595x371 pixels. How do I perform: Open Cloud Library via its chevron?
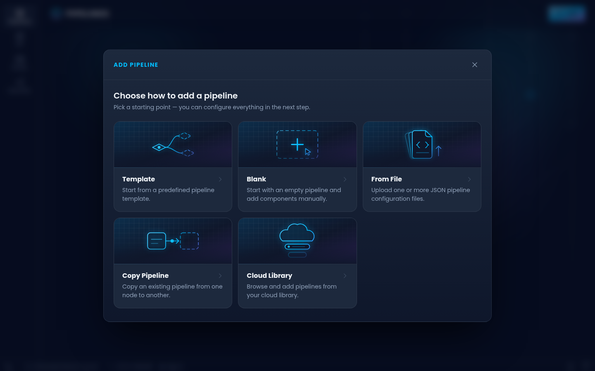pos(345,276)
